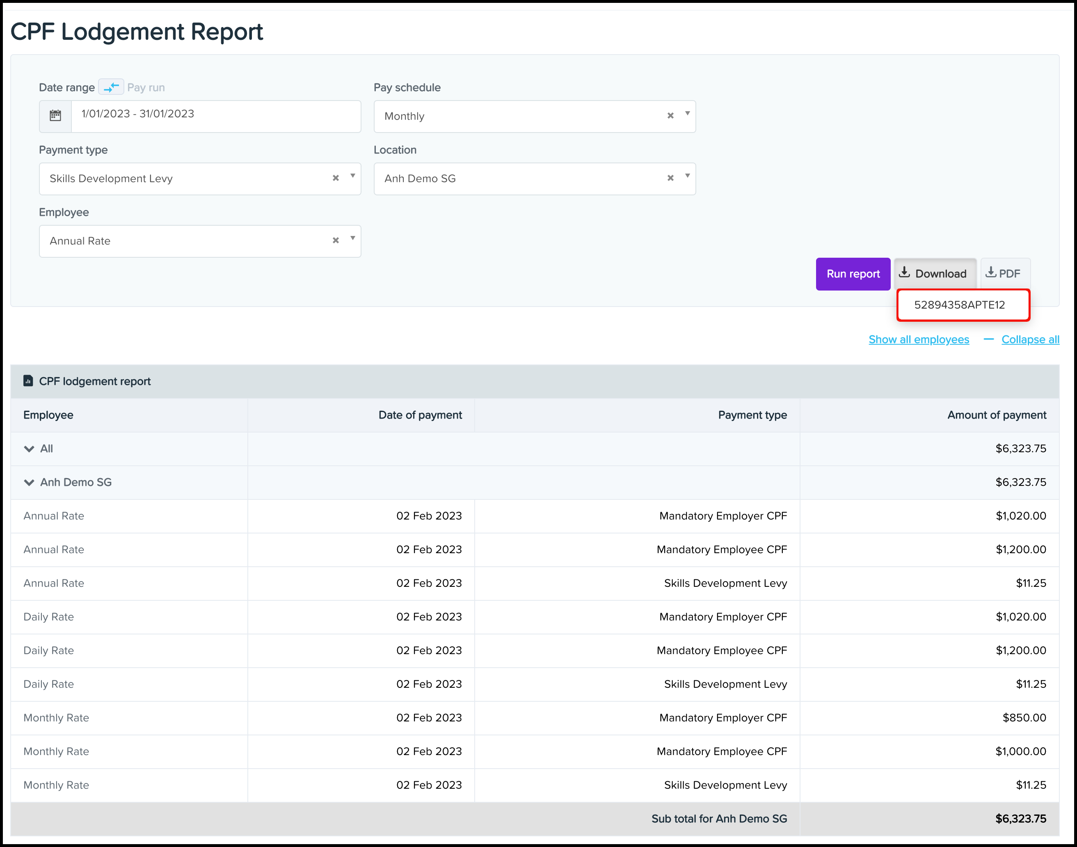Image resolution: width=1077 pixels, height=847 pixels.
Task: Collapse the All row chevron
Action: pos(29,449)
